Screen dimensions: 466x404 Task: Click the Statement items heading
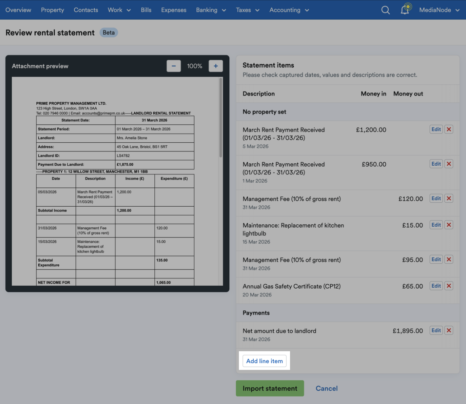click(x=268, y=65)
